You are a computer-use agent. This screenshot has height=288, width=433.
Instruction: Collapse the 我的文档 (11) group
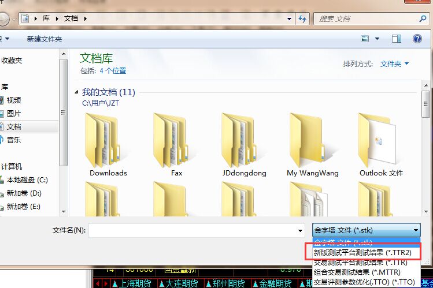point(77,92)
